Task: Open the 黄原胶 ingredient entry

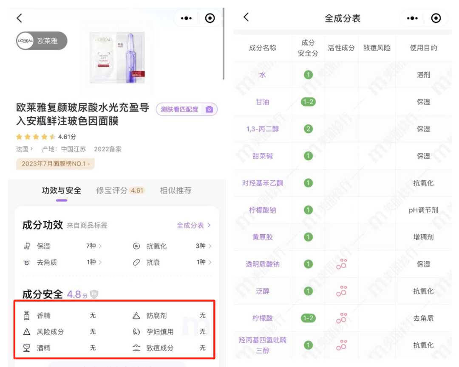Action: point(263,237)
